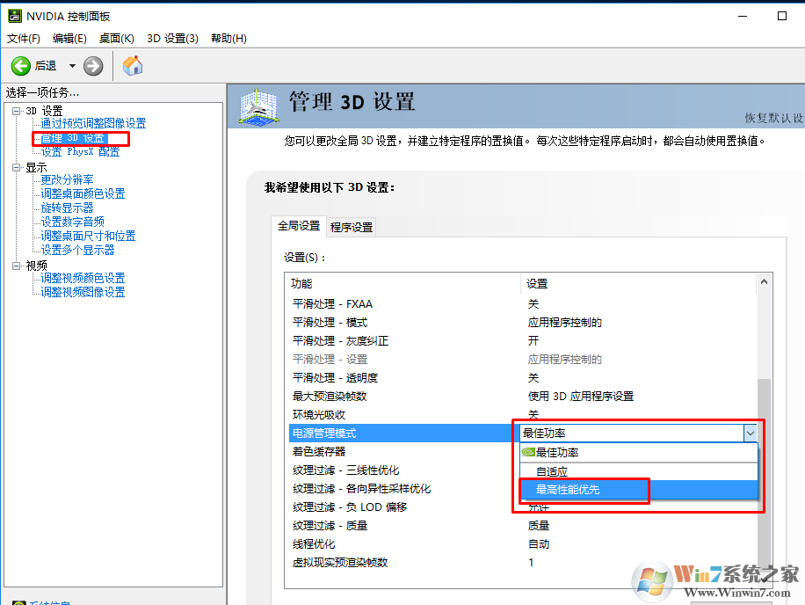Open the back history dropdown arrow
The width and height of the screenshot is (805, 605).
(72, 66)
